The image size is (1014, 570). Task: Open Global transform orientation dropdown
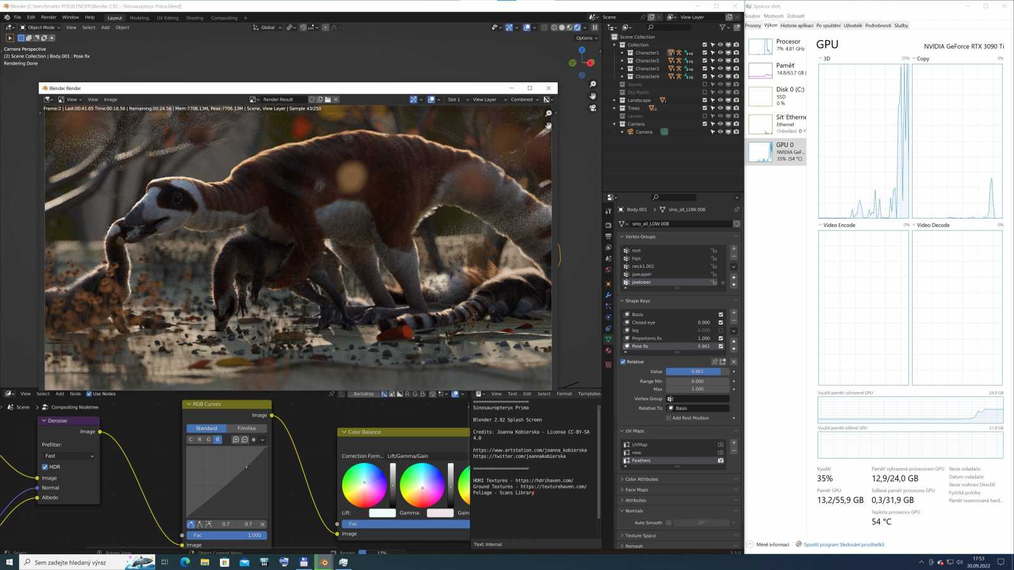pos(267,27)
